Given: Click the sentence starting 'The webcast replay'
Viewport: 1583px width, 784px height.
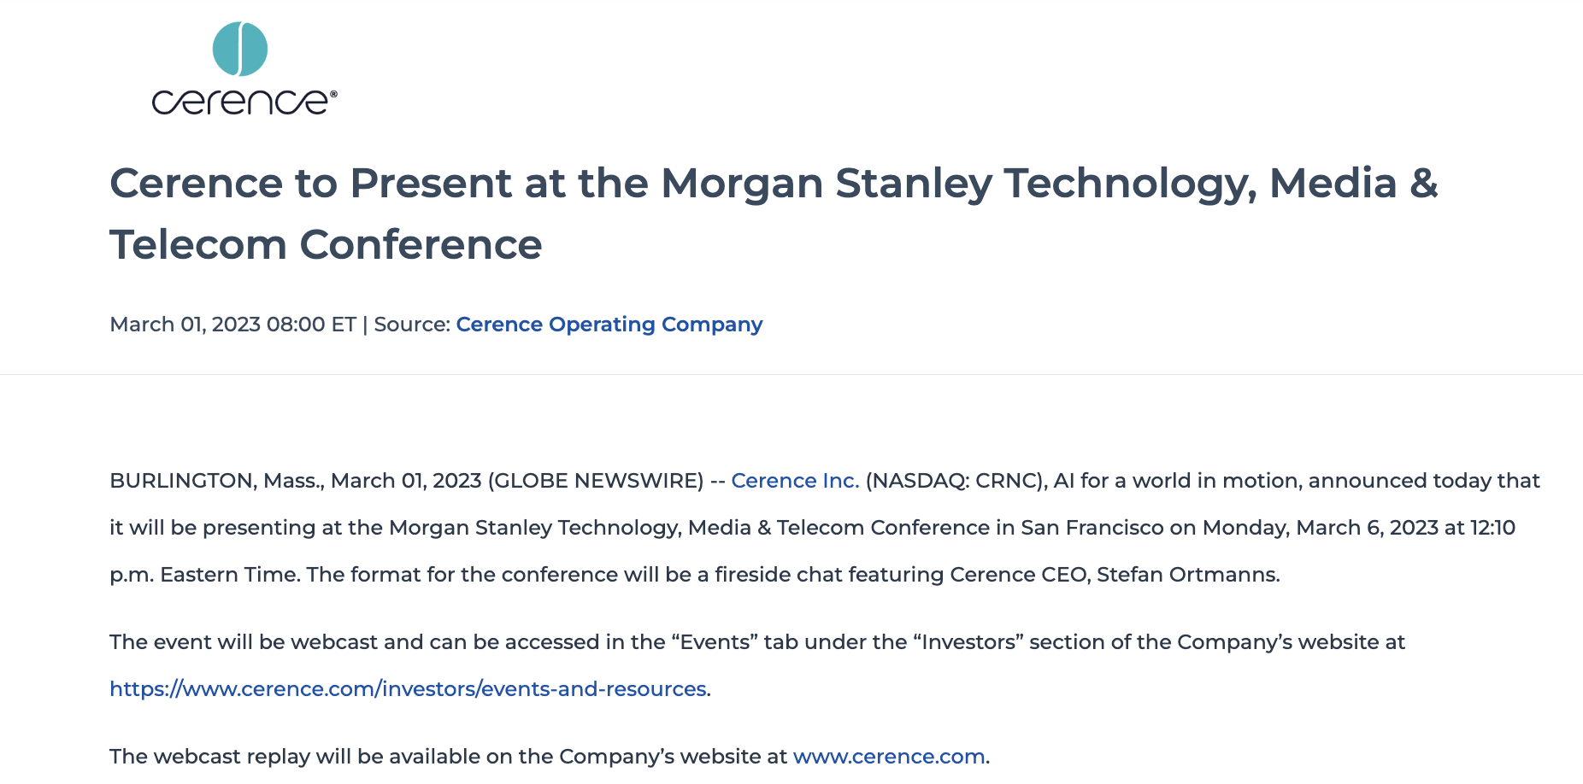Looking at the screenshot, I should click(x=550, y=757).
